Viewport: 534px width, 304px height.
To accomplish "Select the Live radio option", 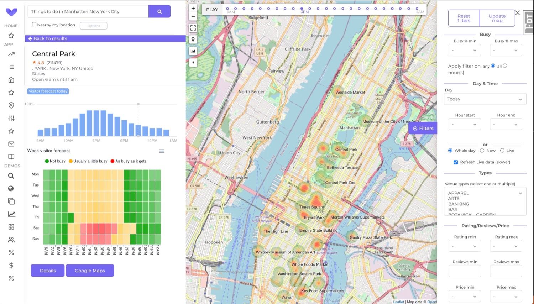I will (502, 150).
